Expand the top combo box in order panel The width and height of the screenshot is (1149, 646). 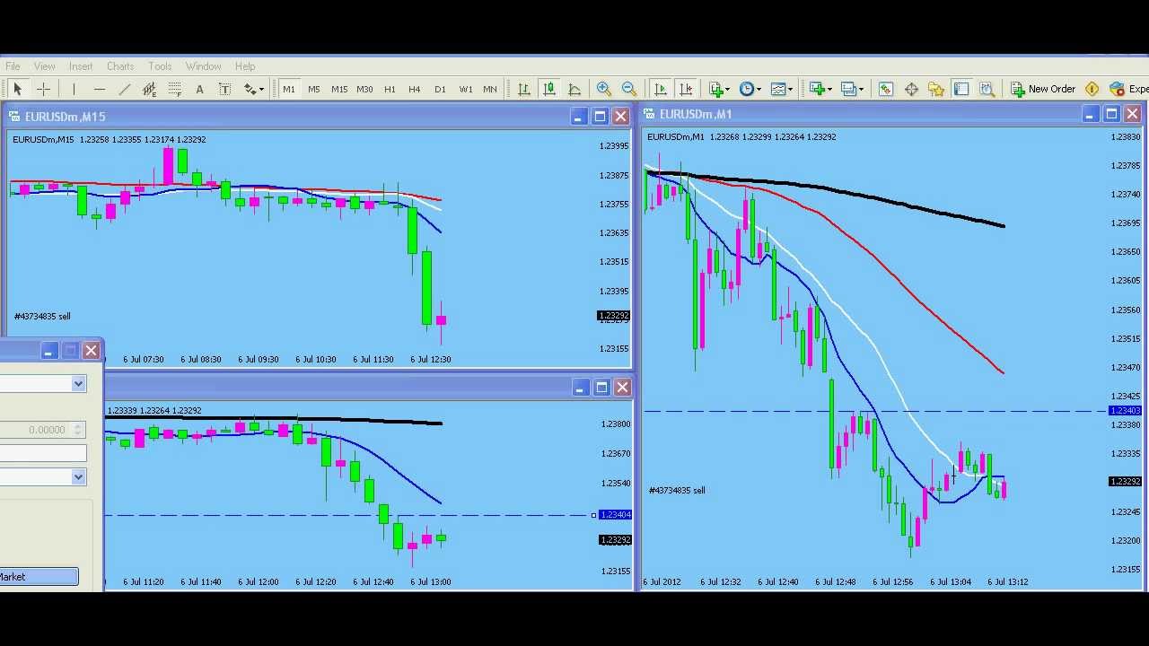click(x=78, y=384)
